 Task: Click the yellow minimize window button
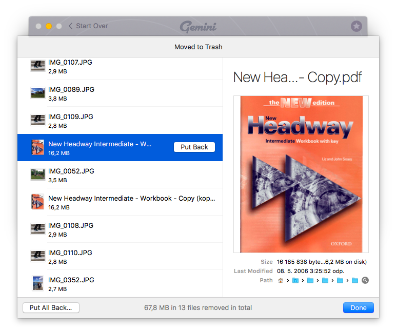pyautogui.click(x=49, y=26)
